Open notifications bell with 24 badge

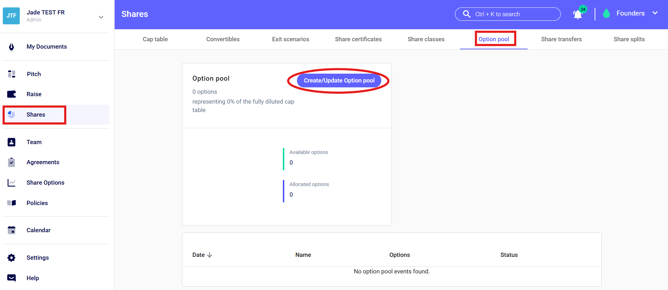(x=578, y=14)
